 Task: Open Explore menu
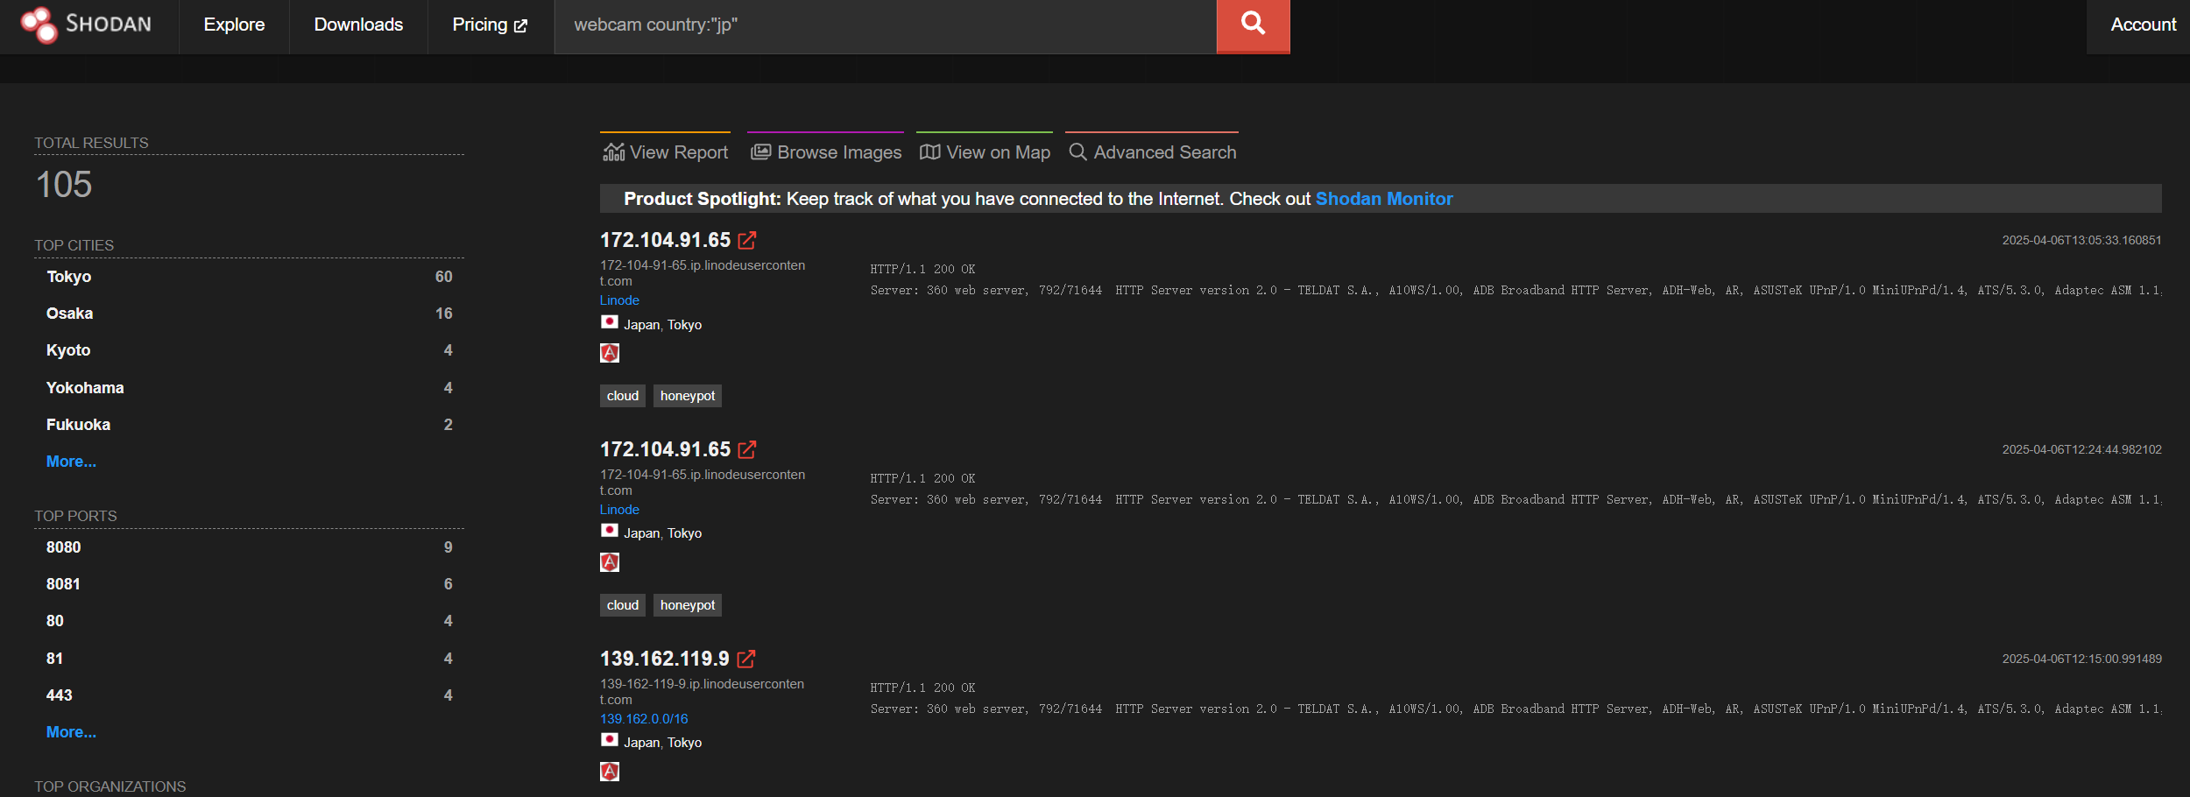(x=234, y=25)
